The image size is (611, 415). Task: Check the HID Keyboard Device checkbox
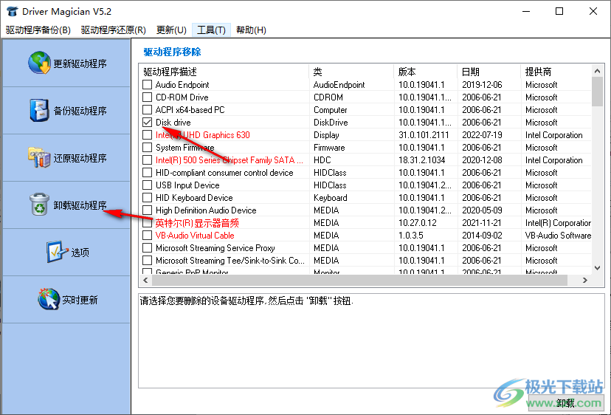(x=148, y=198)
